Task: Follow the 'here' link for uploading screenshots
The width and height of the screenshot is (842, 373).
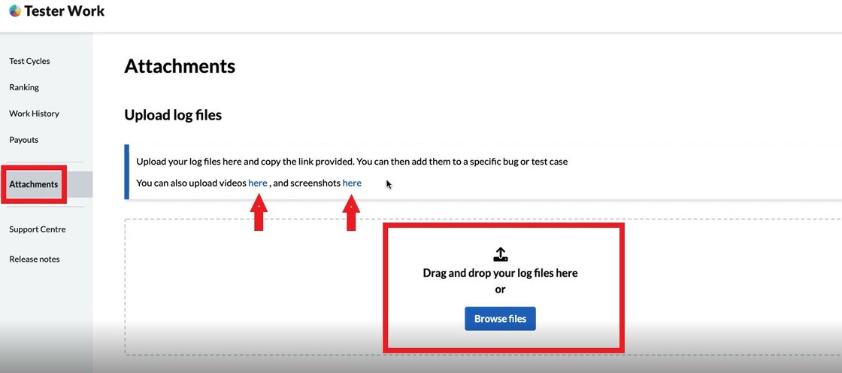Action: click(x=352, y=183)
